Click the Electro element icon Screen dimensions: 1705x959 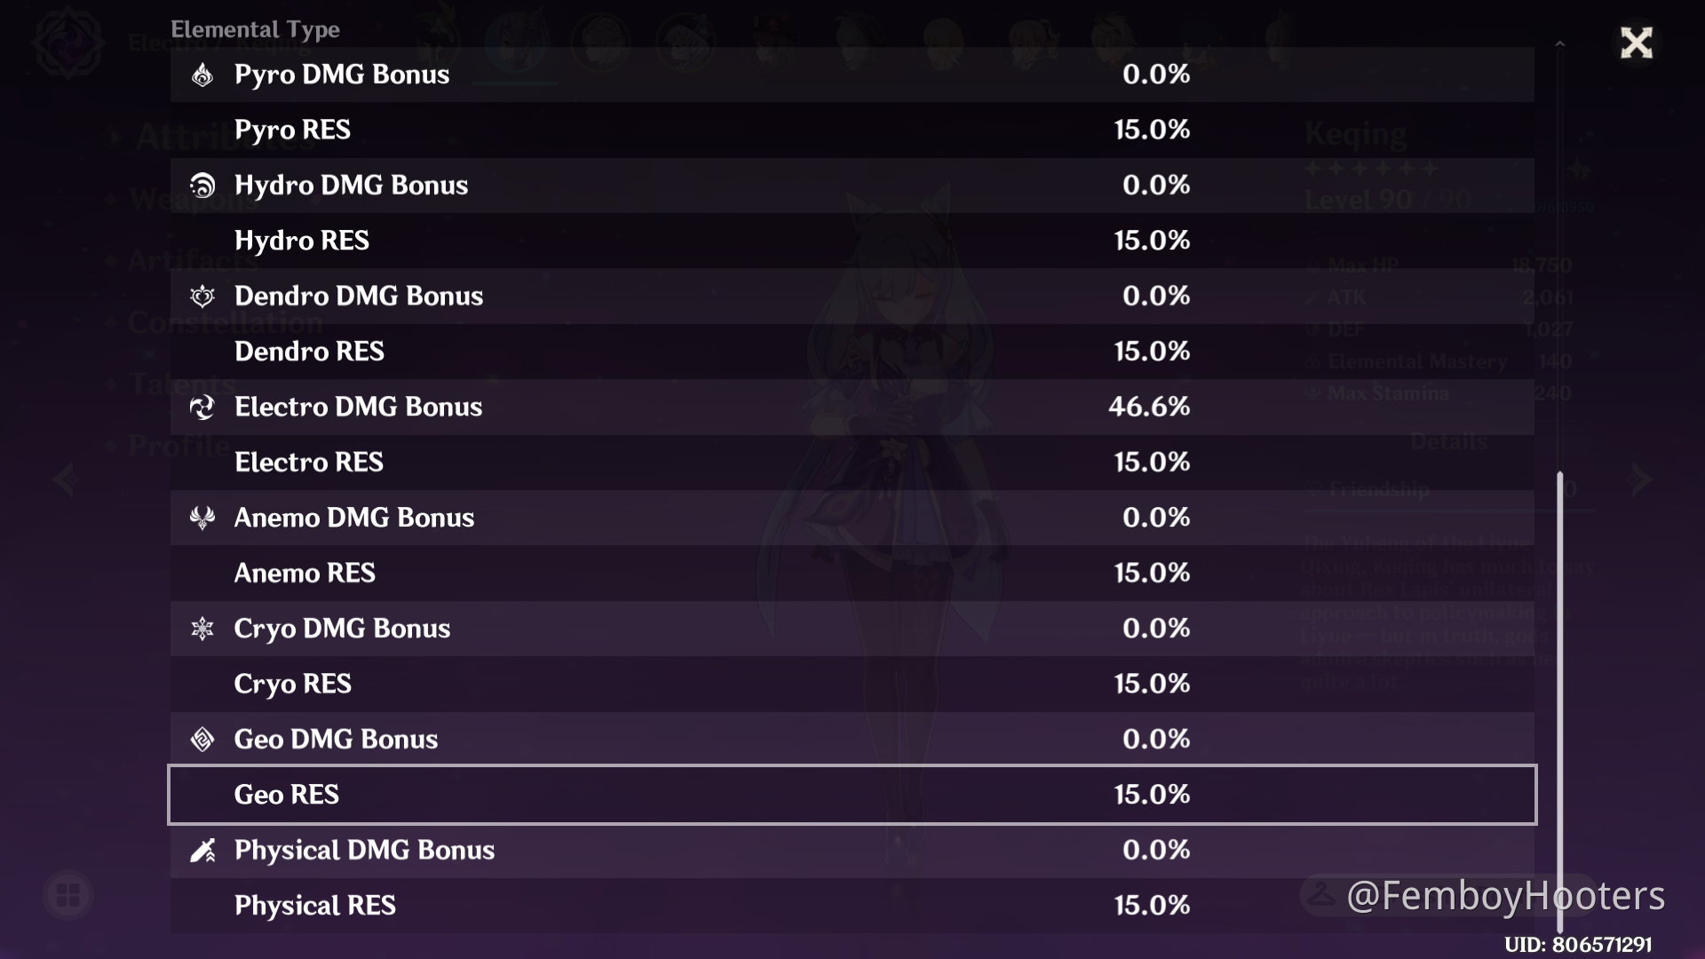click(x=202, y=408)
